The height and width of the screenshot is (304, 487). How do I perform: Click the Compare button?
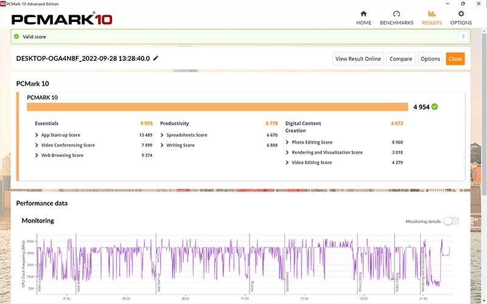click(x=401, y=59)
